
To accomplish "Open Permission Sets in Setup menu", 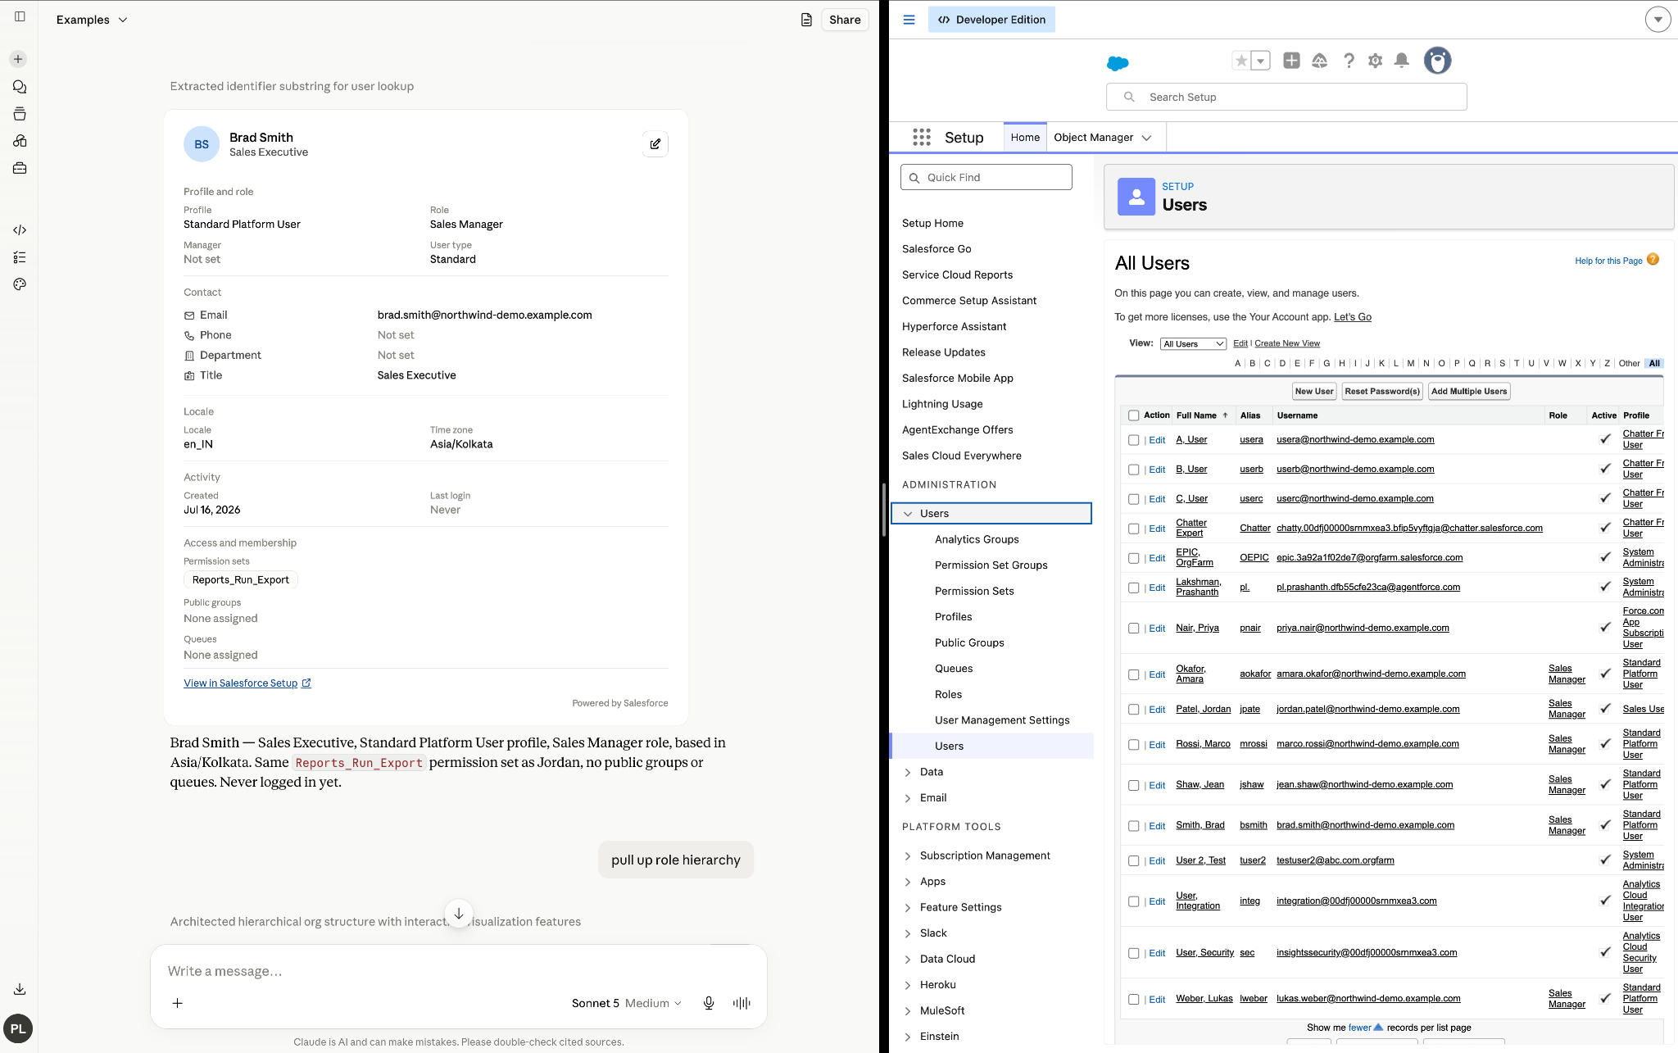I will coord(974,591).
